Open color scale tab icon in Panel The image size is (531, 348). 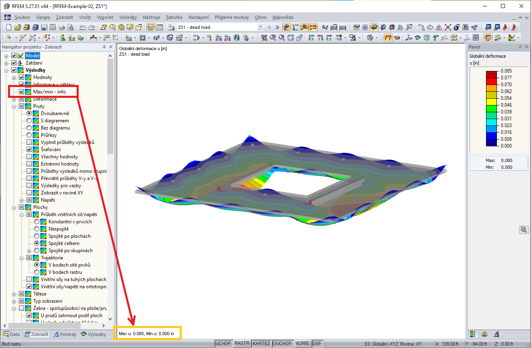click(473, 334)
